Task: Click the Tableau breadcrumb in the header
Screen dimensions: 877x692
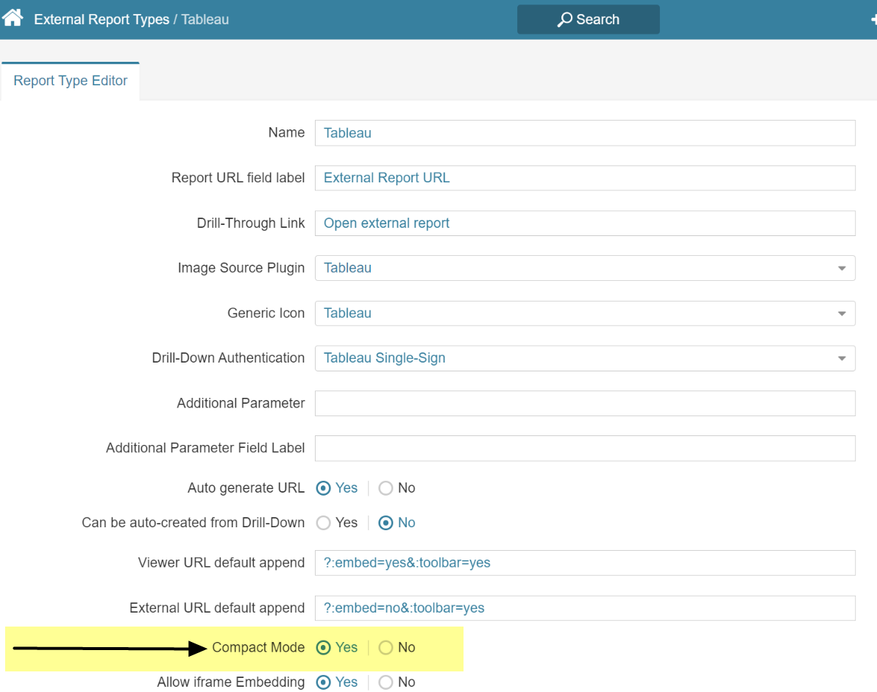Action: (x=205, y=19)
